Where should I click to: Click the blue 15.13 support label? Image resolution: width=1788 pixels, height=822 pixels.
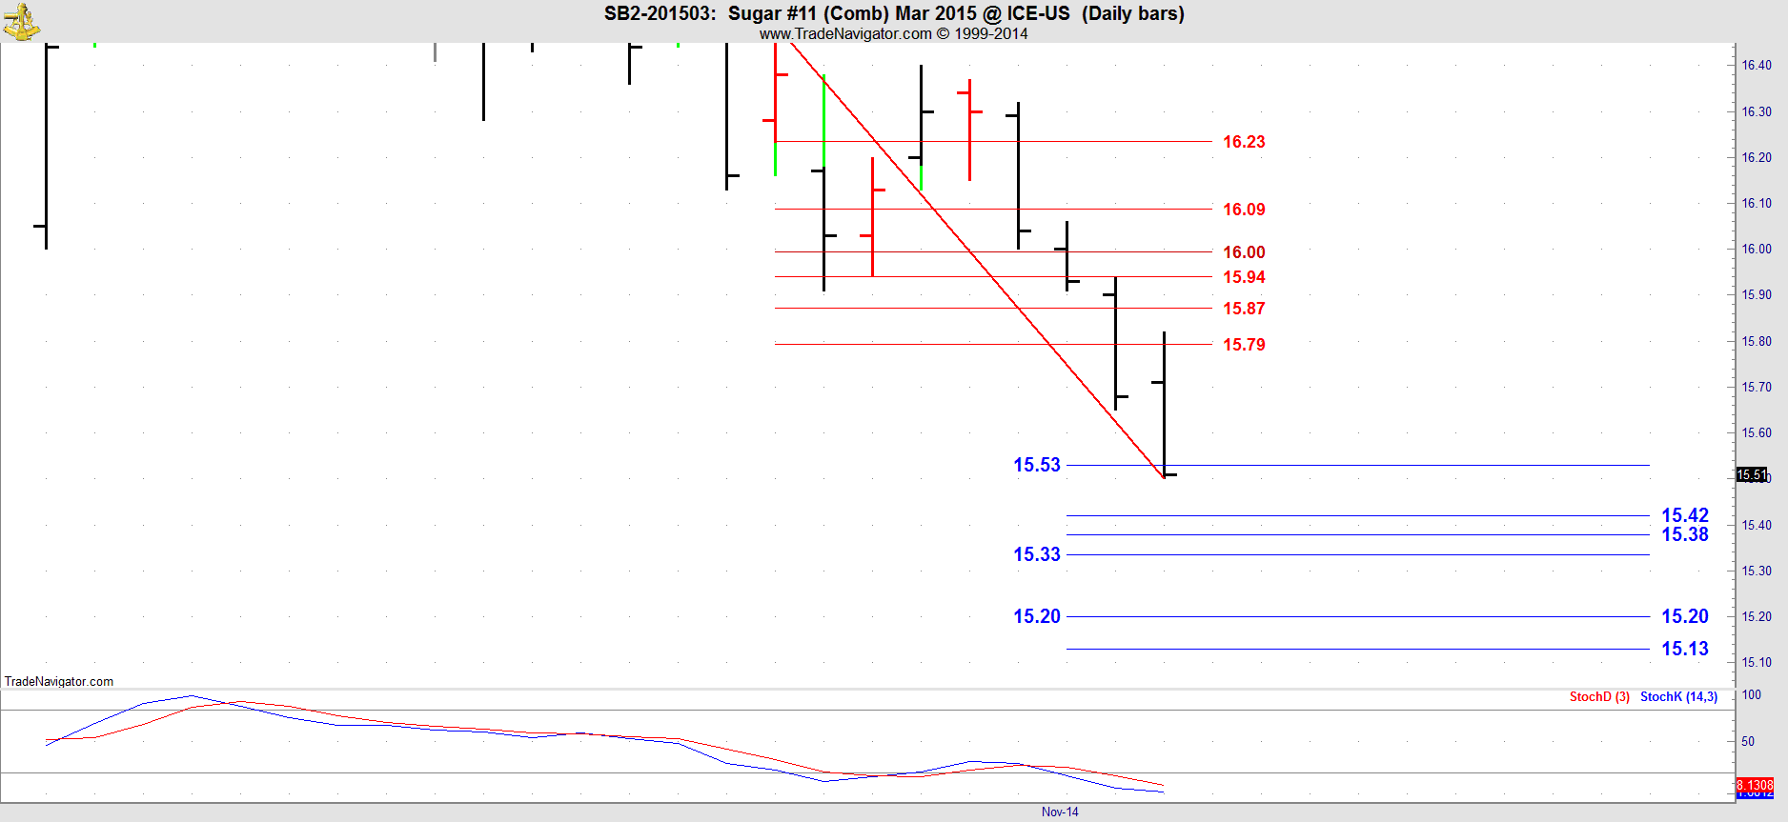1684,649
